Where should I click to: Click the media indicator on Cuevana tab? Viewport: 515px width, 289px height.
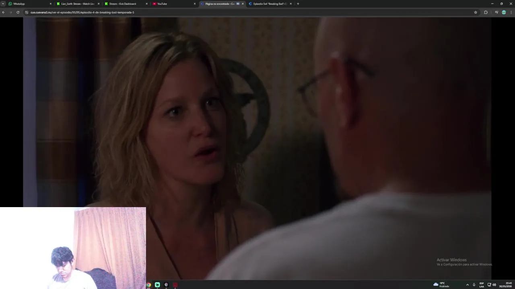pyautogui.click(x=238, y=4)
